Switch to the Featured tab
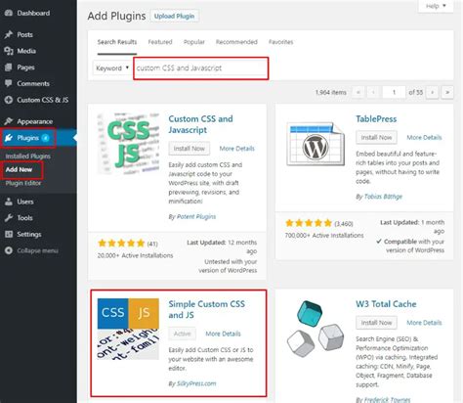Screen dimensions: 463x403 [160, 42]
